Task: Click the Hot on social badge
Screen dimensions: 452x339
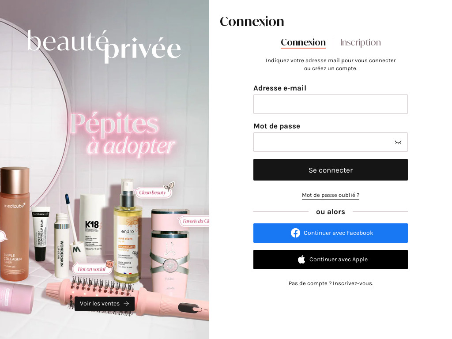Action: (93, 268)
